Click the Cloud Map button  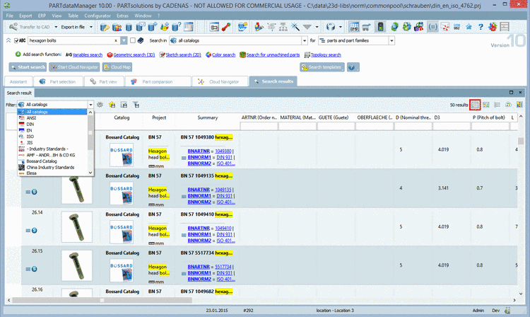pyautogui.click(x=116, y=67)
